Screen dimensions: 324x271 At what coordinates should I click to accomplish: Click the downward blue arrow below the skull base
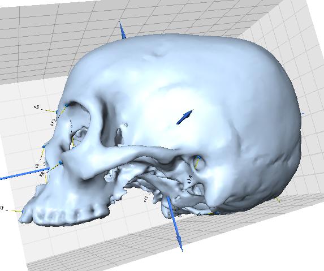(x=175, y=224)
